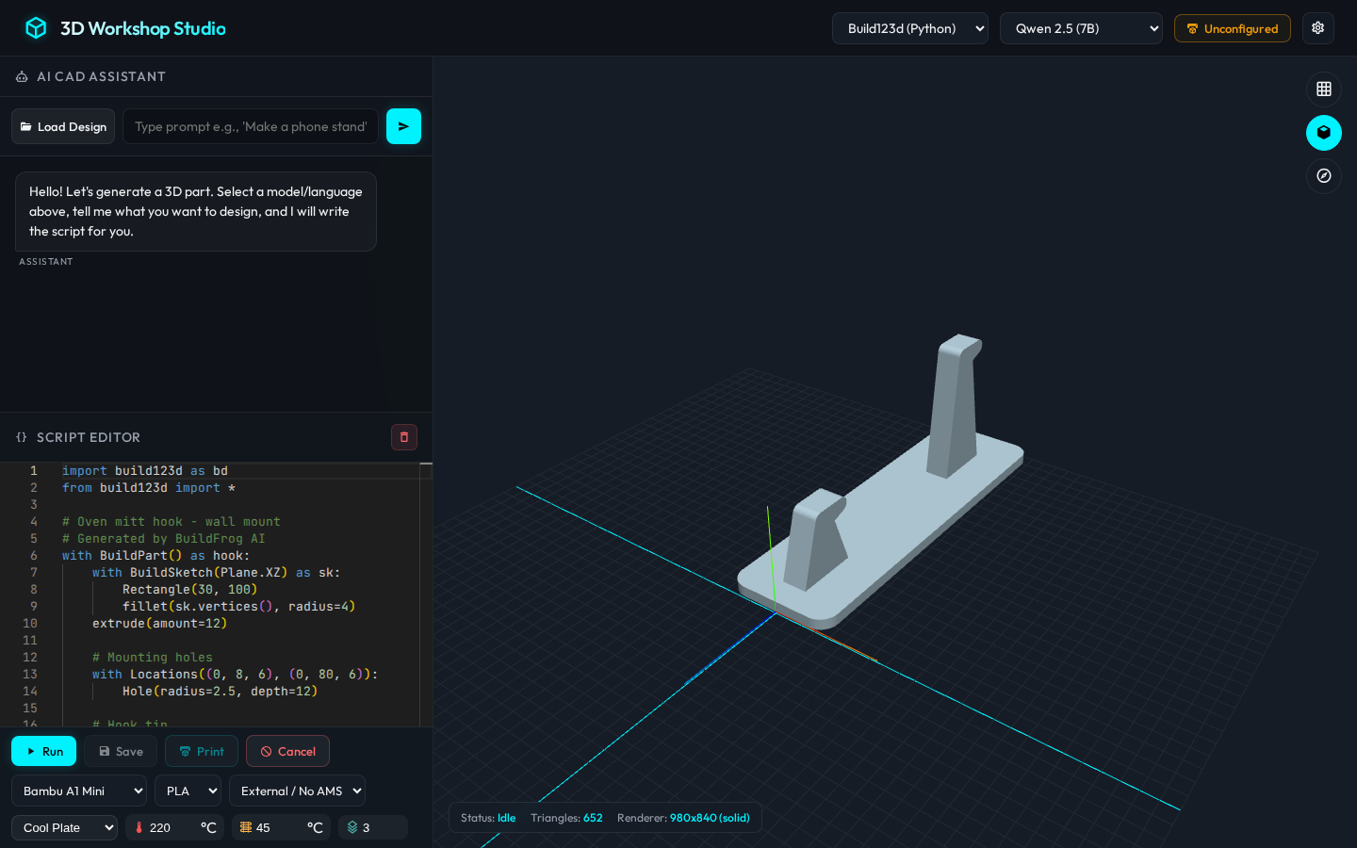Screen dimensions: 1357x848
Task: Delete script using the trash icon
Action: [404, 437]
